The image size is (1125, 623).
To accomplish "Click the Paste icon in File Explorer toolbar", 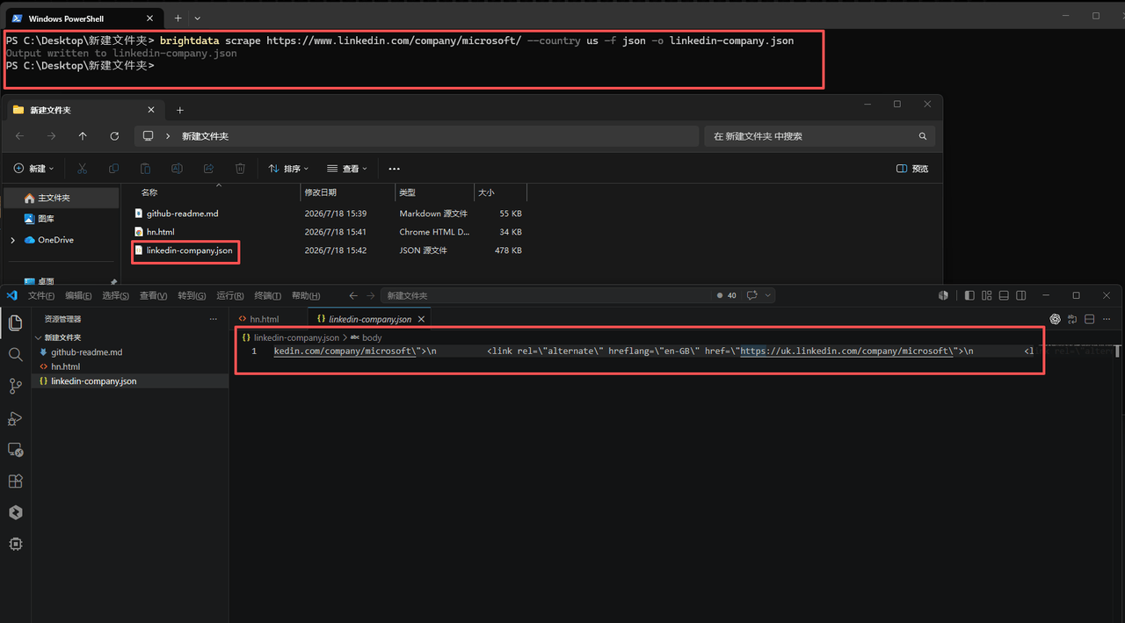I will point(145,168).
